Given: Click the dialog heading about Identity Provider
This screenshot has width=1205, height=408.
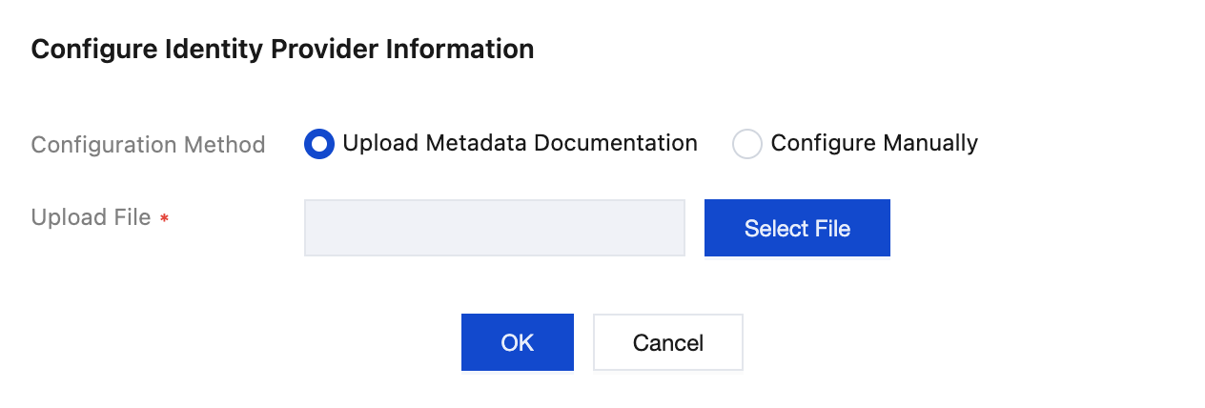Looking at the screenshot, I should tap(282, 50).
